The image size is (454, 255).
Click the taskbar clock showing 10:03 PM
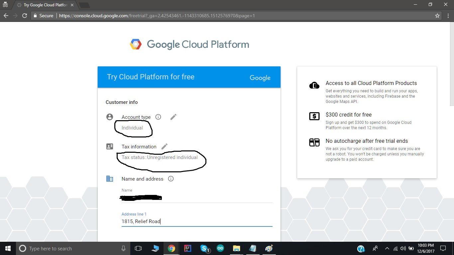(x=426, y=248)
